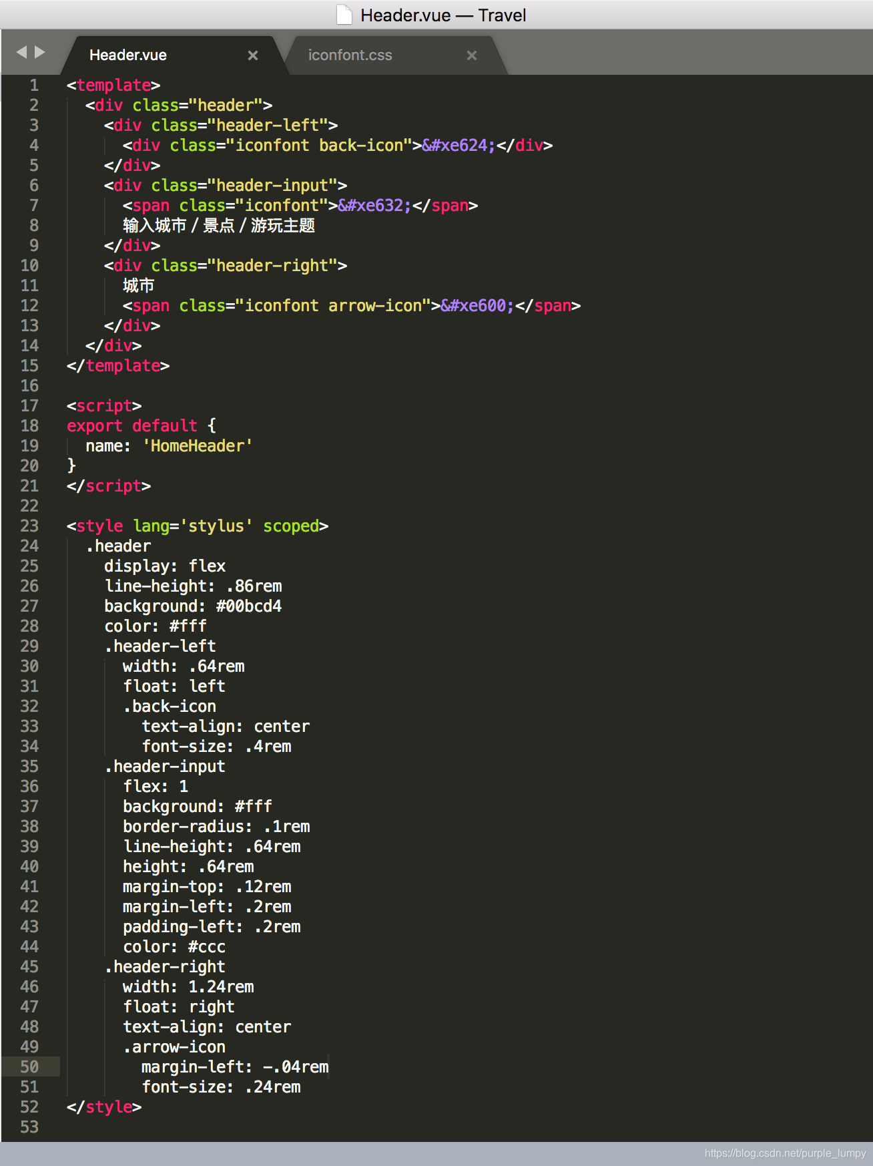The height and width of the screenshot is (1166, 873).
Task: Click the .arrow-icon selector on line 49
Action: 174,1047
